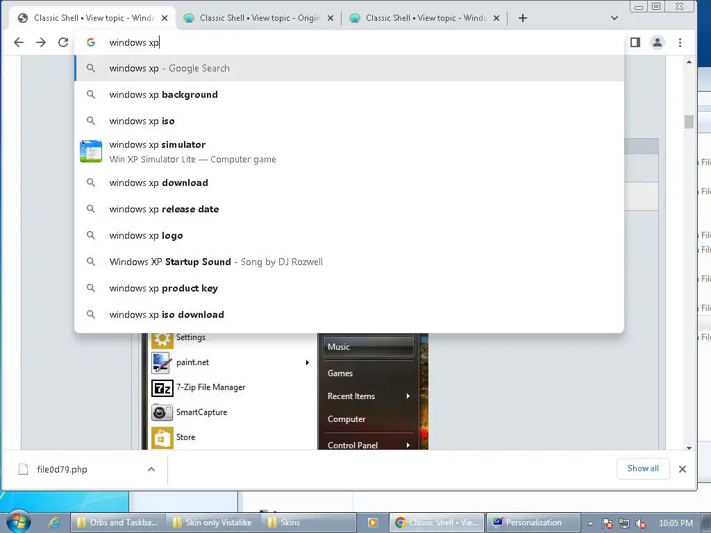Click 'Games' in the start menu image
Screen dimensions: 711x533
tap(340, 373)
